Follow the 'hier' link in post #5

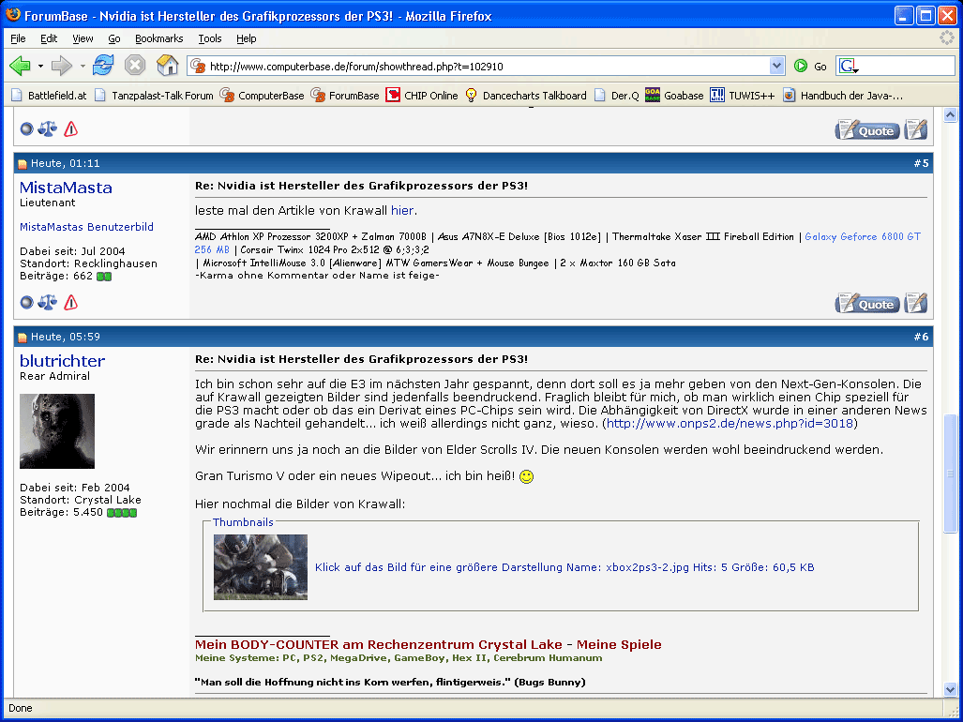[x=402, y=211]
